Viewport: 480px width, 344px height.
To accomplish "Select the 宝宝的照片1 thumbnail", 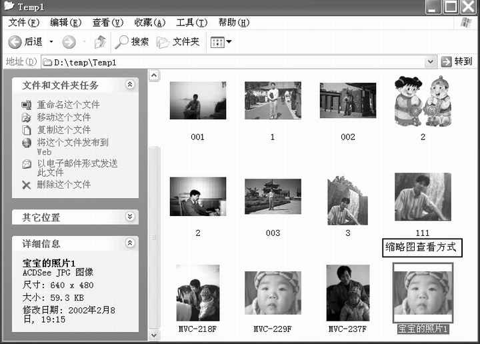I will [x=423, y=293].
